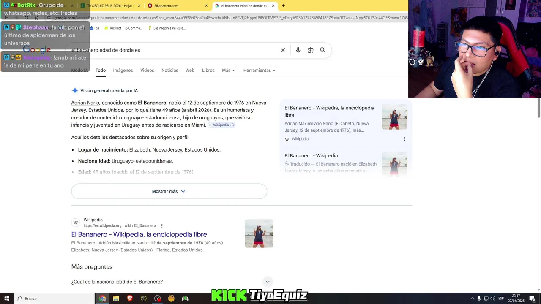Open translated sidebar card 'El Bananero - Wikipedia'
Image resolution: width=541 pixels, height=304 pixels.
click(311, 156)
